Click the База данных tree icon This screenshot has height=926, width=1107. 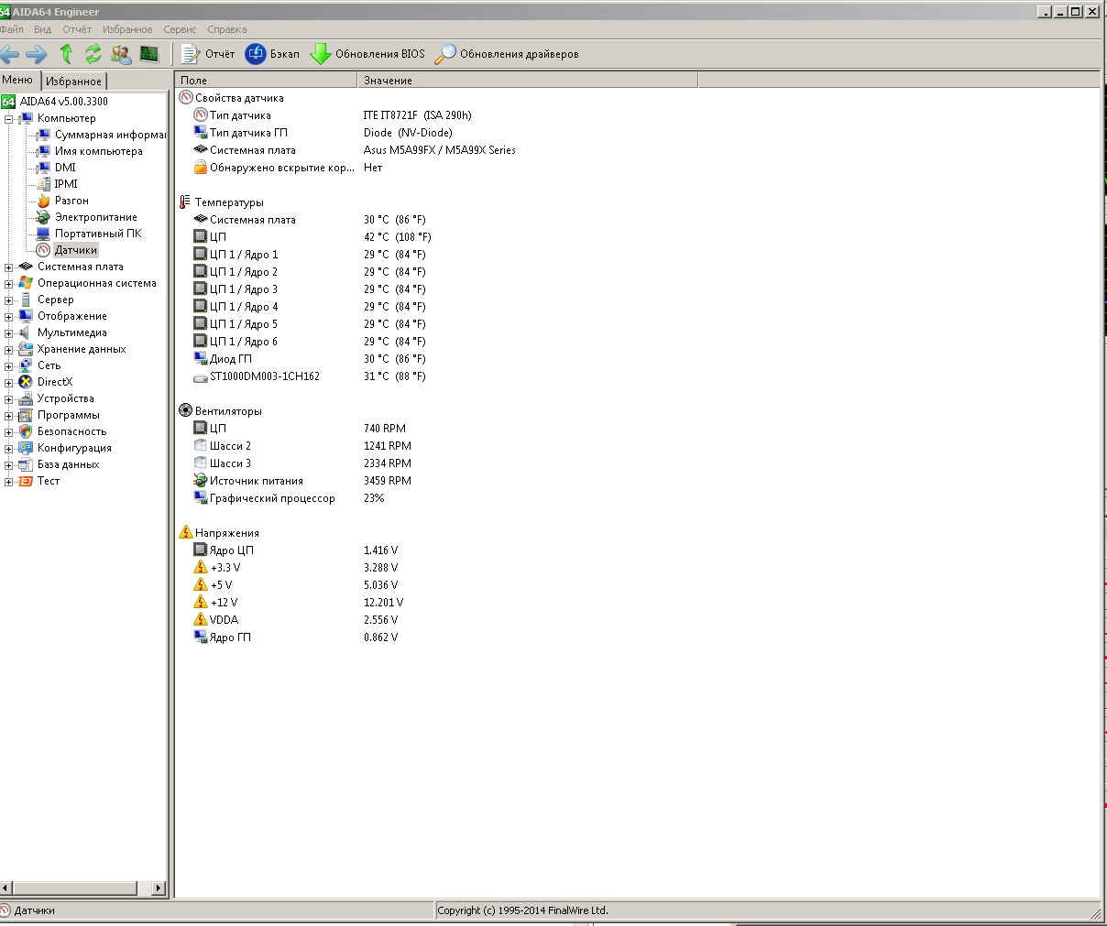point(26,464)
